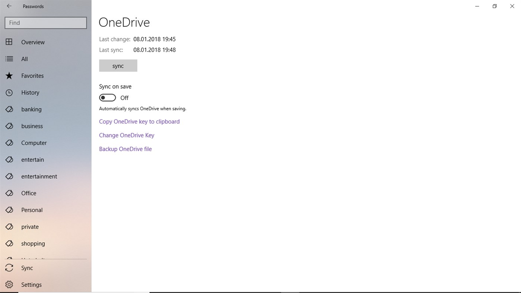
Task: Select the entertainment category label
Action: coord(39,176)
